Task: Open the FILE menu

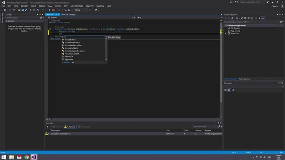Action: [x=3, y=6]
